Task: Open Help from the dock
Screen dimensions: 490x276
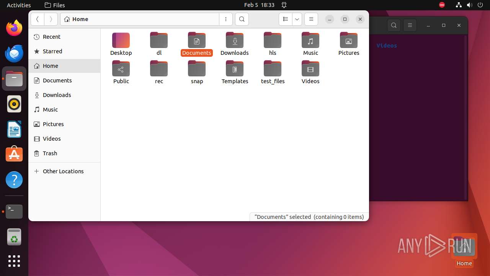Action: pyautogui.click(x=14, y=180)
